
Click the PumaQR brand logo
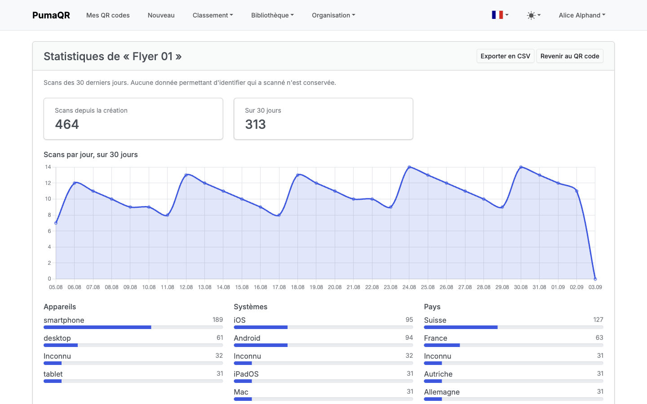[x=51, y=15]
